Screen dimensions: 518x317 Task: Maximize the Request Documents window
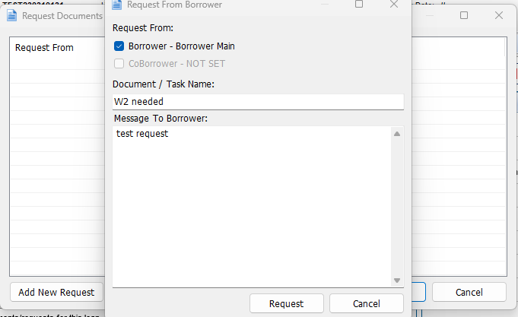coord(464,15)
